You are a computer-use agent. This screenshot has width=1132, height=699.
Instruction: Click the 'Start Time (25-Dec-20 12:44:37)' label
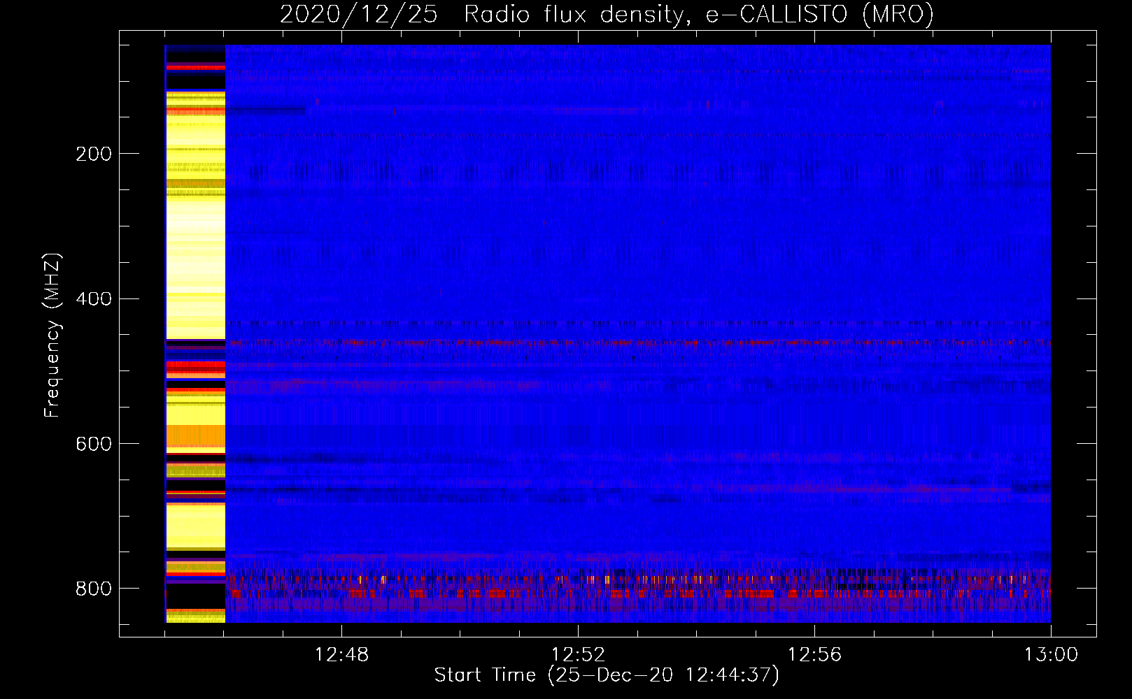pos(607,675)
